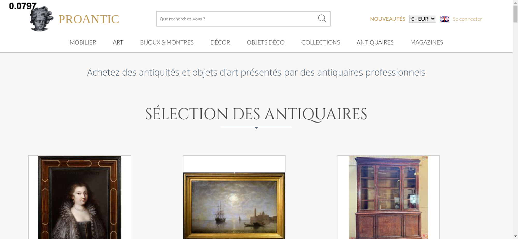Open the MOBILIER menu
The height and width of the screenshot is (239, 518).
pos(83,42)
